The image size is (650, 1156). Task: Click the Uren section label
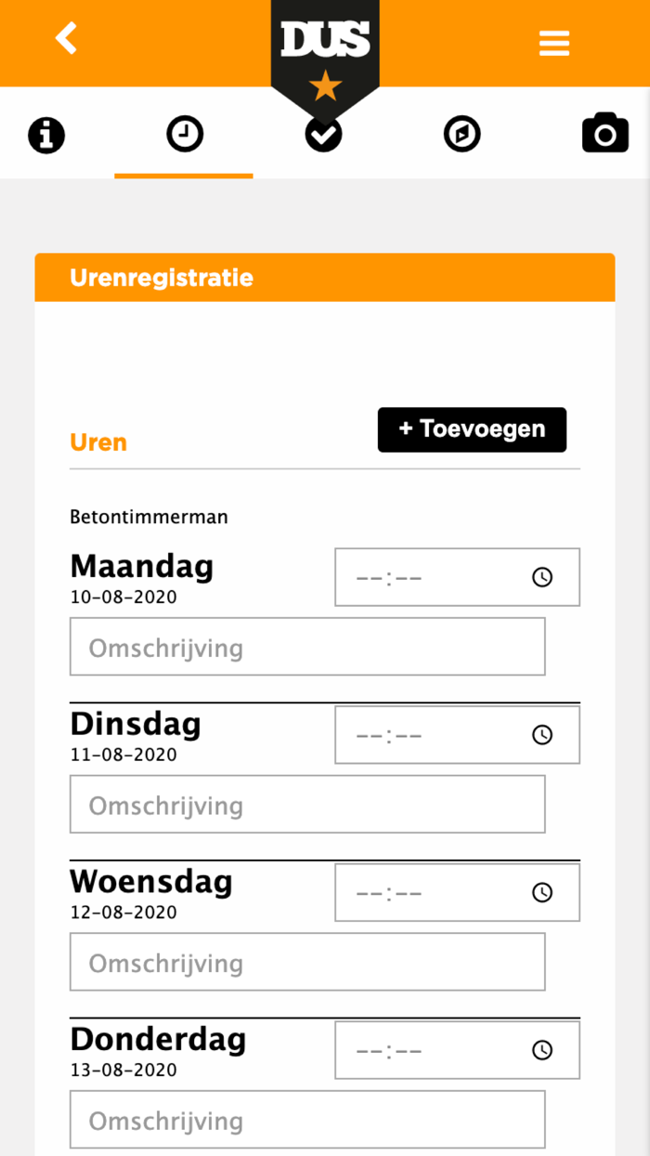click(x=97, y=442)
